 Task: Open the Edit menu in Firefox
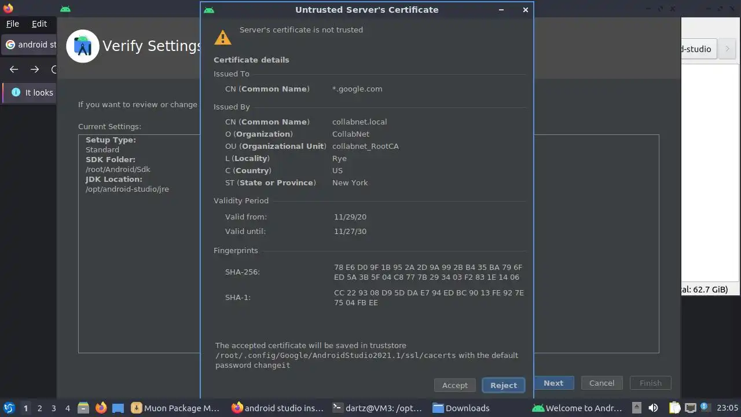tap(39, 24)
